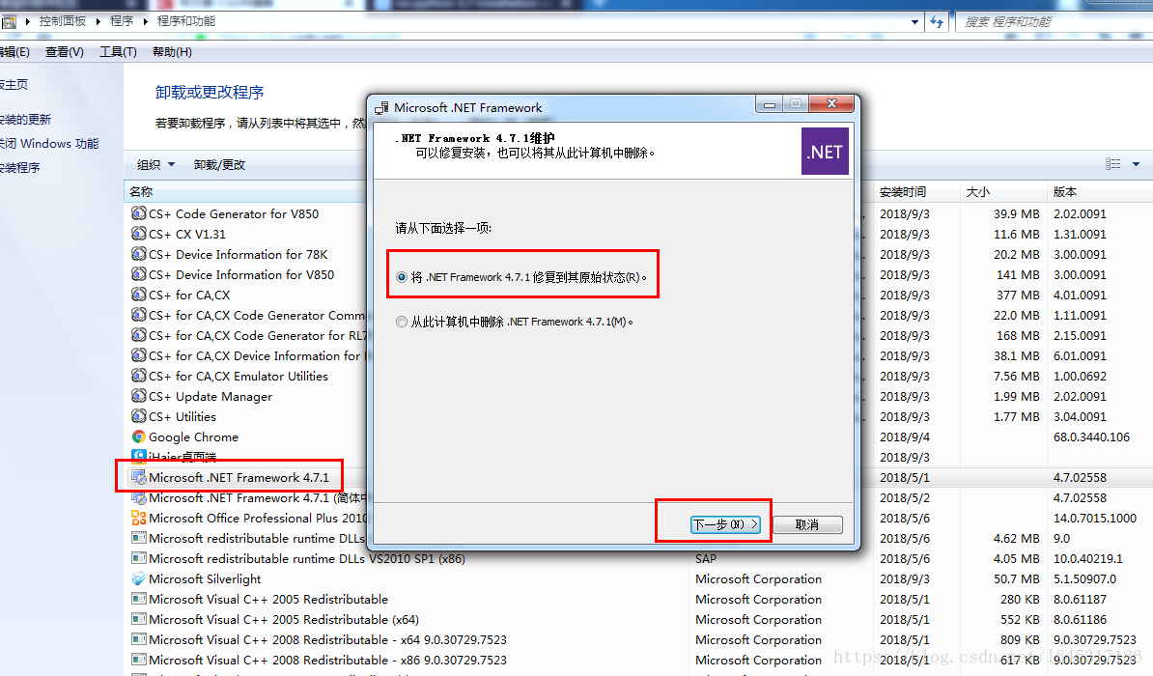Viewport: 1153px width, 676px height.
Task: Expand the view options dropdown arrow
Action: click(x=1136, y=164)
